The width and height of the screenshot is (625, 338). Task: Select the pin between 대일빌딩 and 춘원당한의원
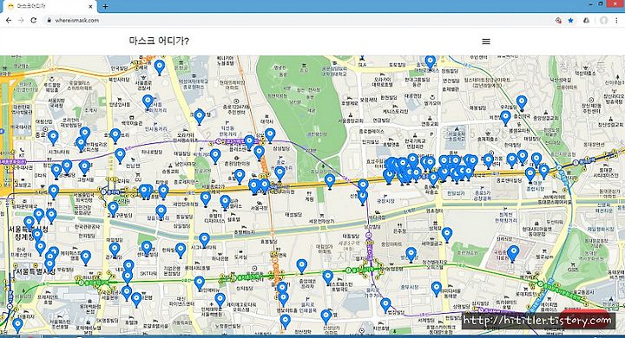[215, 156]
